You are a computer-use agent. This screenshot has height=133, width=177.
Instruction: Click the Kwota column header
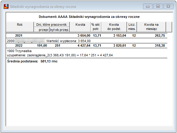[80, 27]
